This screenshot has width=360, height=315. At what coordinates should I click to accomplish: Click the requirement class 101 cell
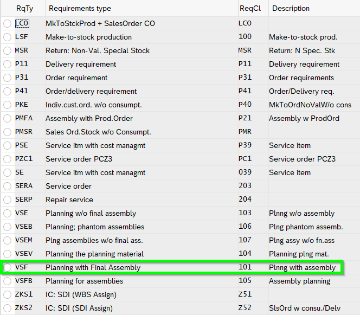tap(245, 267)
